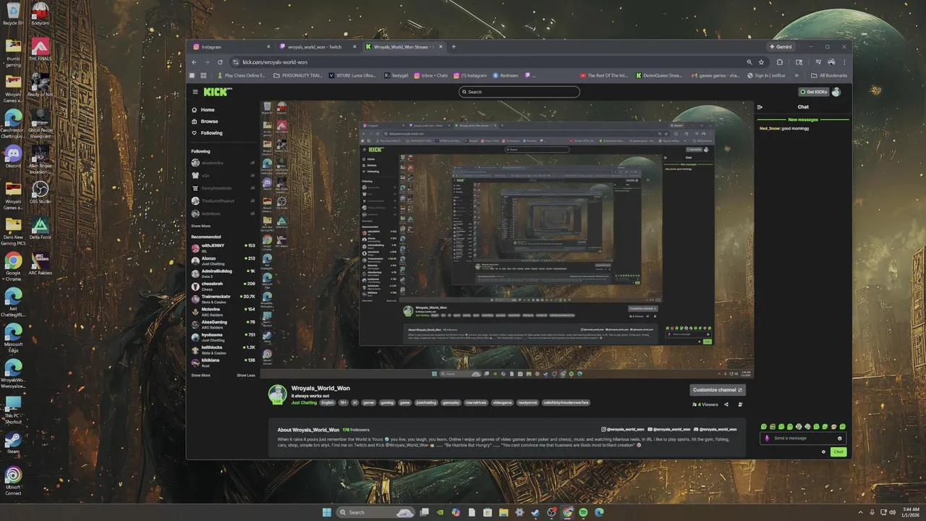The image size is (926, 521).
Task: Open chessbrah recommended channel
Action: [223, 285]
